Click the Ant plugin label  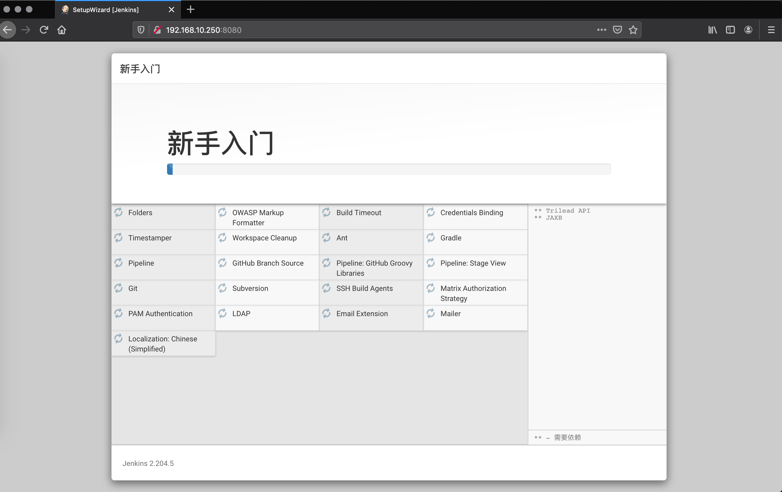tap(342, 238)
